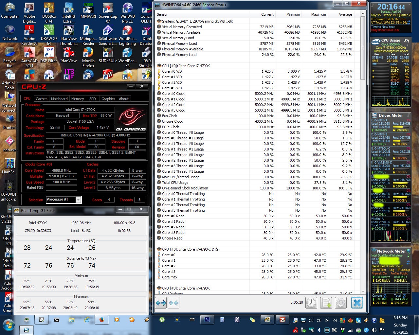This screenshot has height=335, width=419.
Task: Open the ScreenCap X7 desktop icon
Action: [x=108, y=13]
